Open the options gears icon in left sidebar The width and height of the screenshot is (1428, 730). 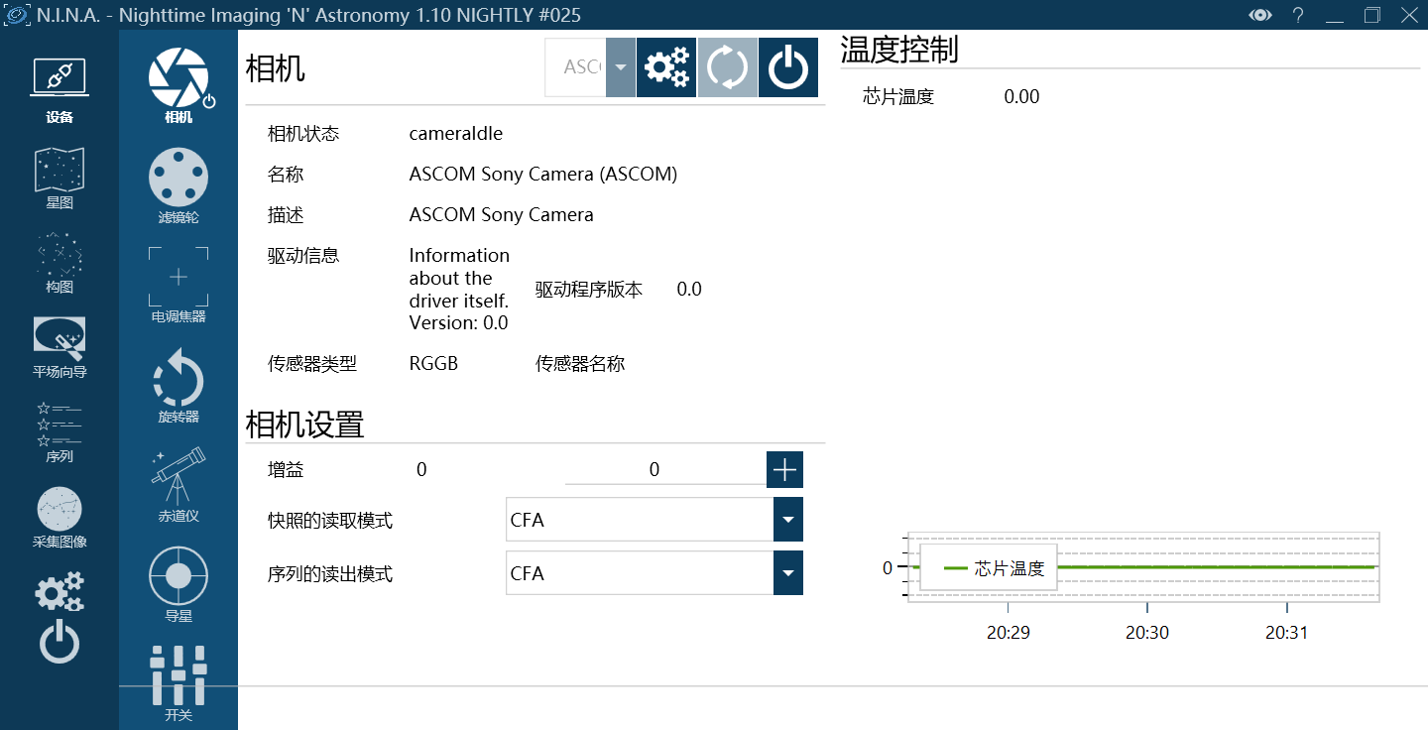click(59, 592)
